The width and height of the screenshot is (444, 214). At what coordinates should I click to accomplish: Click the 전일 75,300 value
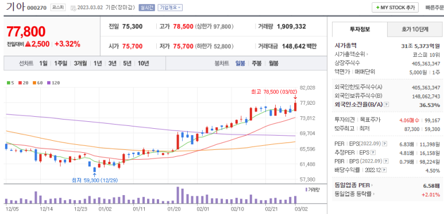click(x=133, y=27)
